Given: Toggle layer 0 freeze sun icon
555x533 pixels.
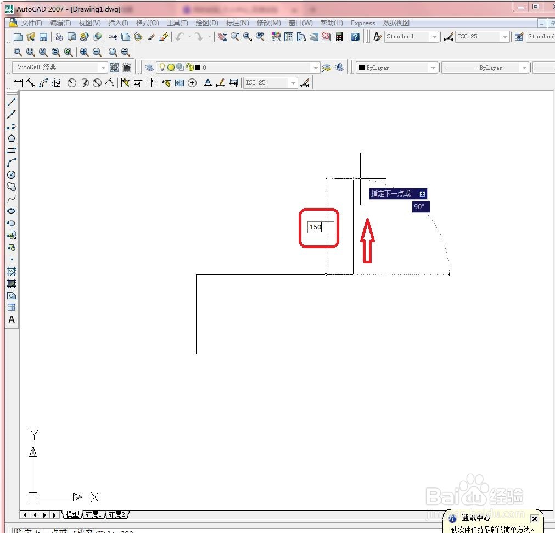Looking at the screenshot, I should pos(171,68).
